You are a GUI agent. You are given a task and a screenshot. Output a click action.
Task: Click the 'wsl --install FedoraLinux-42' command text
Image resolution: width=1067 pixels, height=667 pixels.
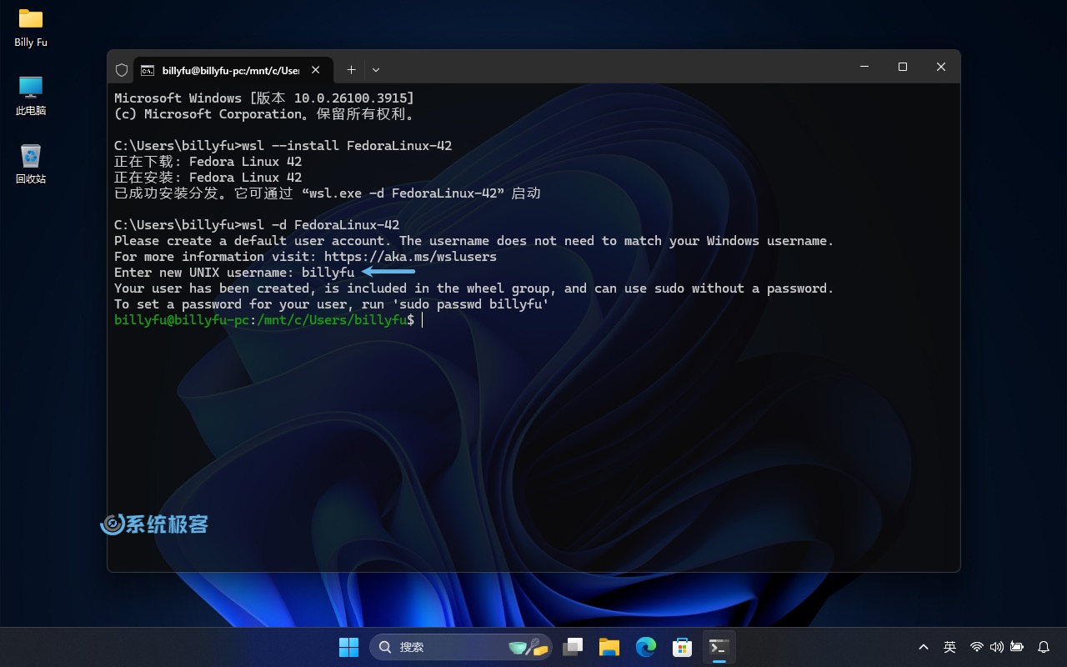(347, 146)
